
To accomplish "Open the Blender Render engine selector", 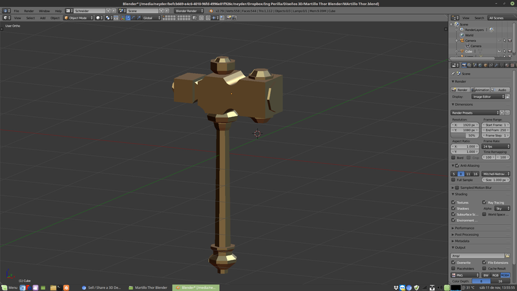I will pyautogui.click(x=189, y=11).
